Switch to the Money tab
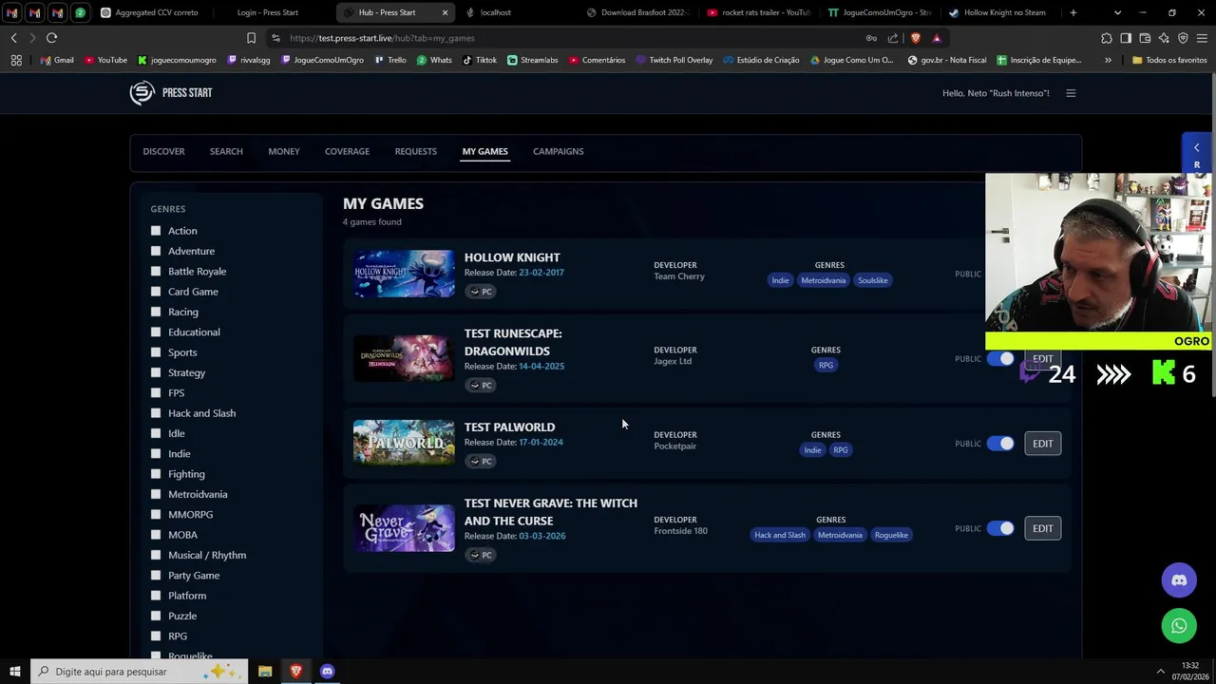This screenshot has height=684, width=1216. click(283, 151)
